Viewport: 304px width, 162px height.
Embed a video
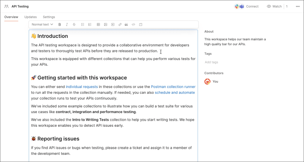(113, 25)
